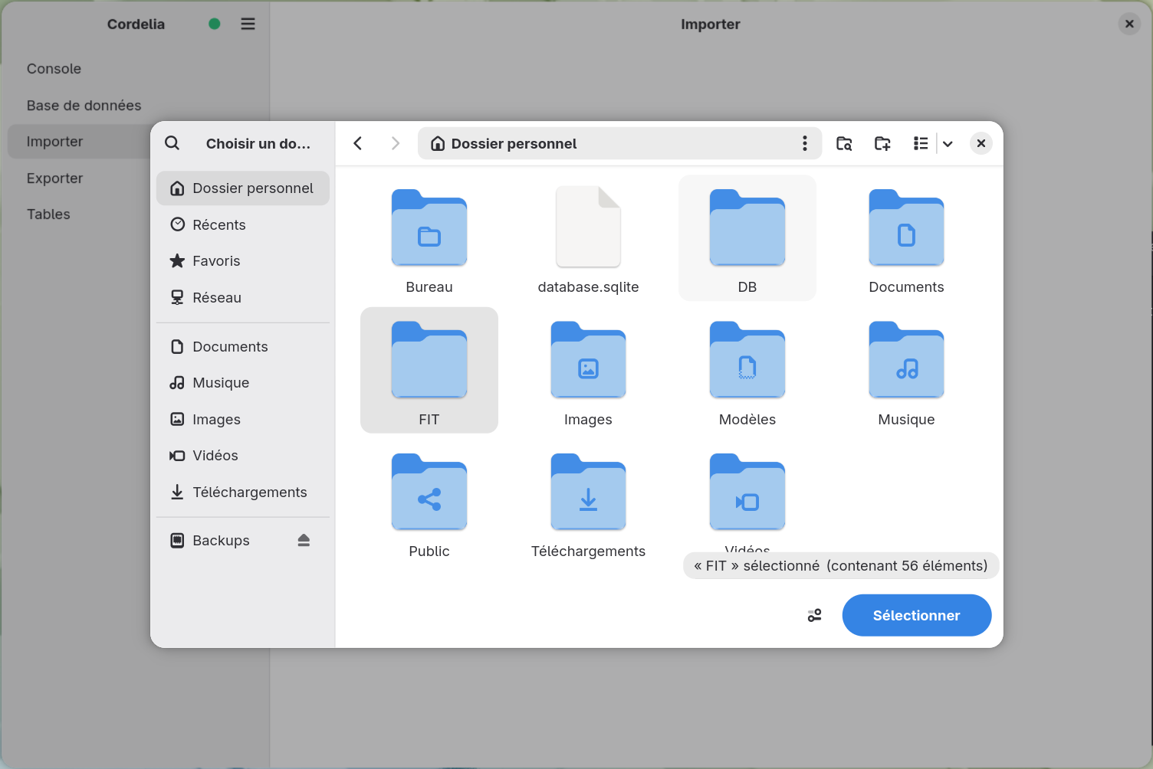Select the Récents sidebar entry
Image resolution: width=1153 pixels, height=769 pixels.
pos(243,224)
